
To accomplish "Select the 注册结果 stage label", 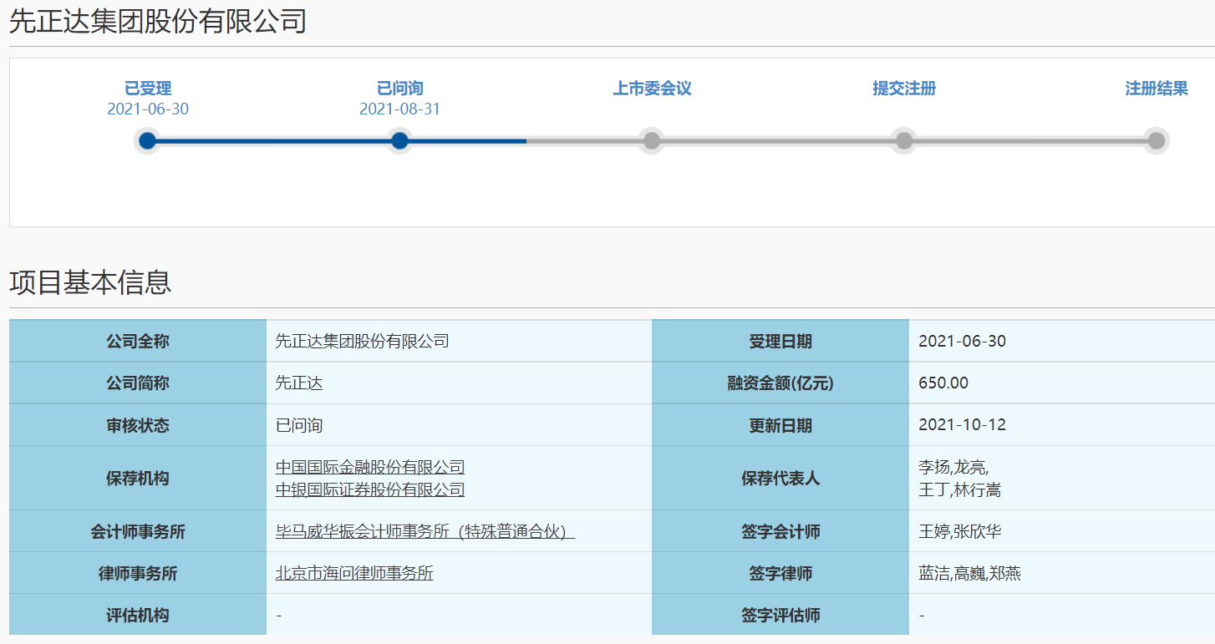I will coord(1157,89).
